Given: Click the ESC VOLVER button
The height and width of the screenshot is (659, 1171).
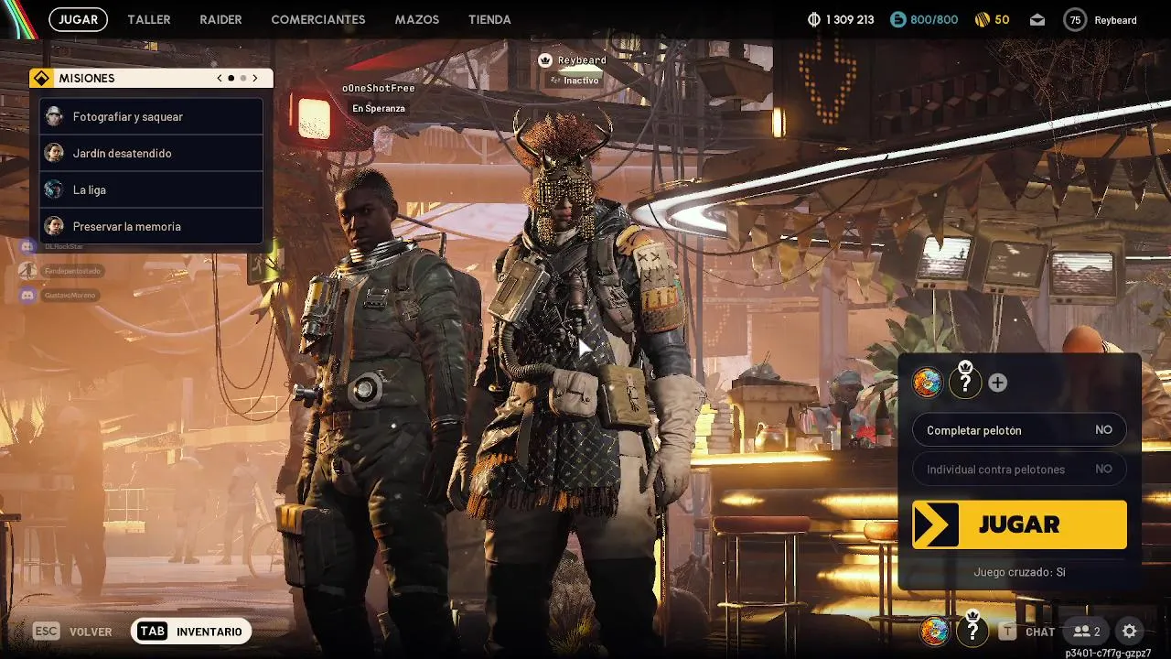Looking at the screenshot, I should [72, 632].
